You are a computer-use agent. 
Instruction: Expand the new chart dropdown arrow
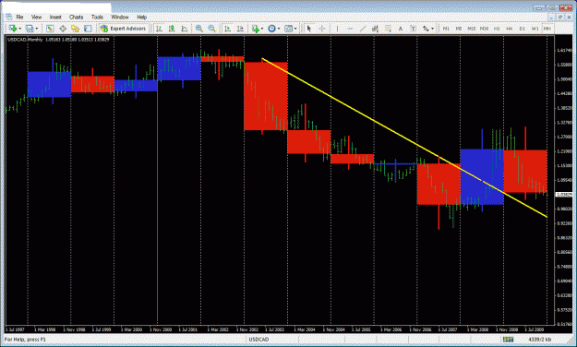20,29
